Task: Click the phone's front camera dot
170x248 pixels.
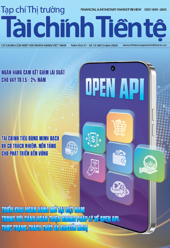Action: coord(113,68)
